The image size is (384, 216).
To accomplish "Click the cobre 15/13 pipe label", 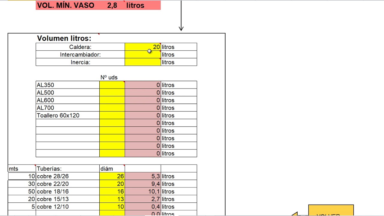I will coord(67,199).
